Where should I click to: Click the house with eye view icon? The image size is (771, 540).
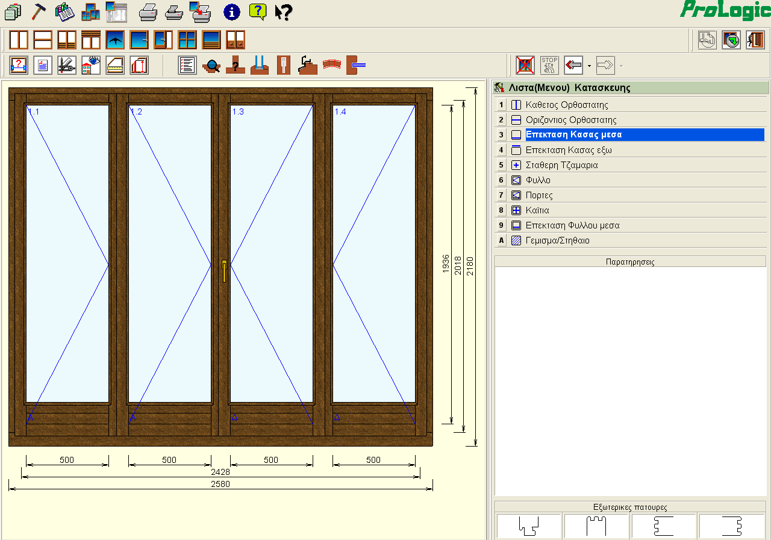pos(91,64)
